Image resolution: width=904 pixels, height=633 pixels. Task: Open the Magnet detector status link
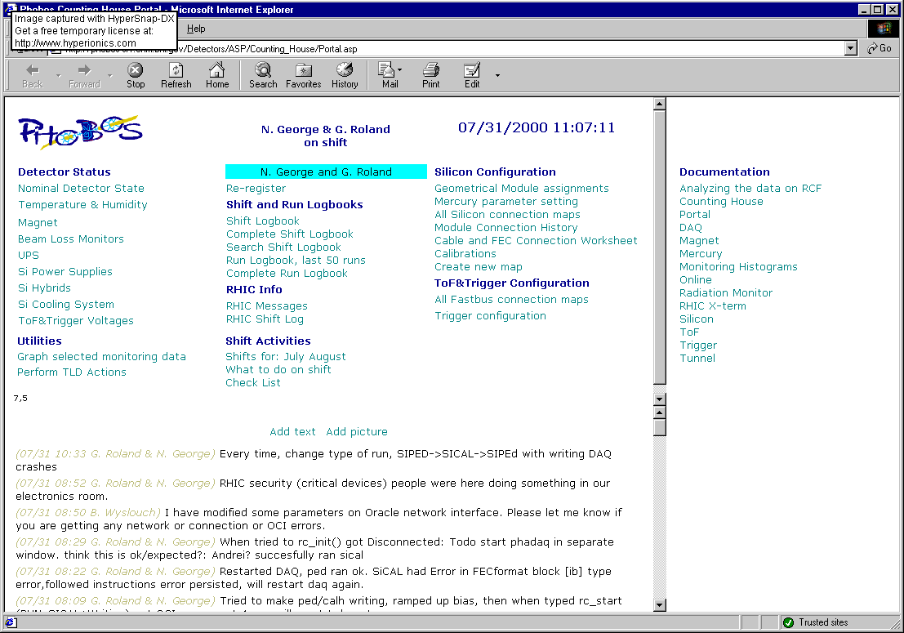(x=38, y=222)
